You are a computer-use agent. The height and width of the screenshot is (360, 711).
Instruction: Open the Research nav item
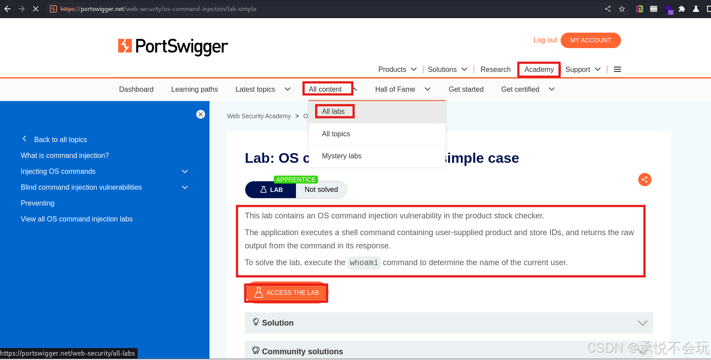[495, 69]
